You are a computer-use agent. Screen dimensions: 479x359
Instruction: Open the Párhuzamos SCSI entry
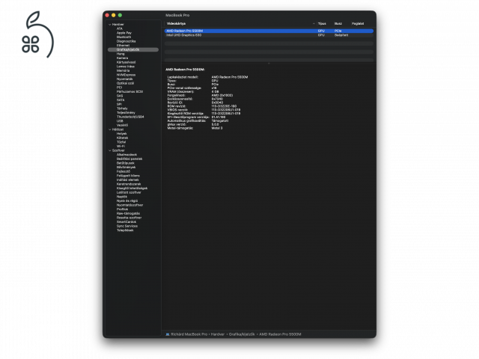click(129, 91)
